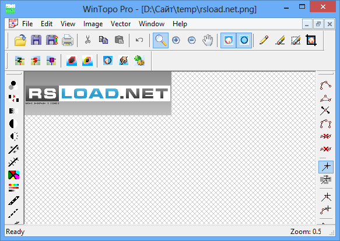This screenshot has height=241, width=340.
Task: Click the delete polyline red X icon
Action: coord(325,136)
